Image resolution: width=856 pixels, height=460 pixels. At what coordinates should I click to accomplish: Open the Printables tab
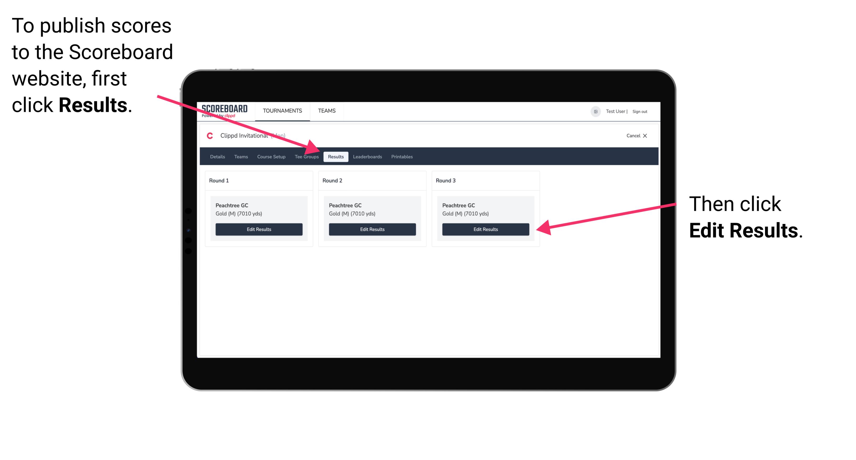pos(402,156)
